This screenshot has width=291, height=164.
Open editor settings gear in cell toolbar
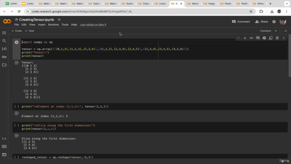point(264,38)
